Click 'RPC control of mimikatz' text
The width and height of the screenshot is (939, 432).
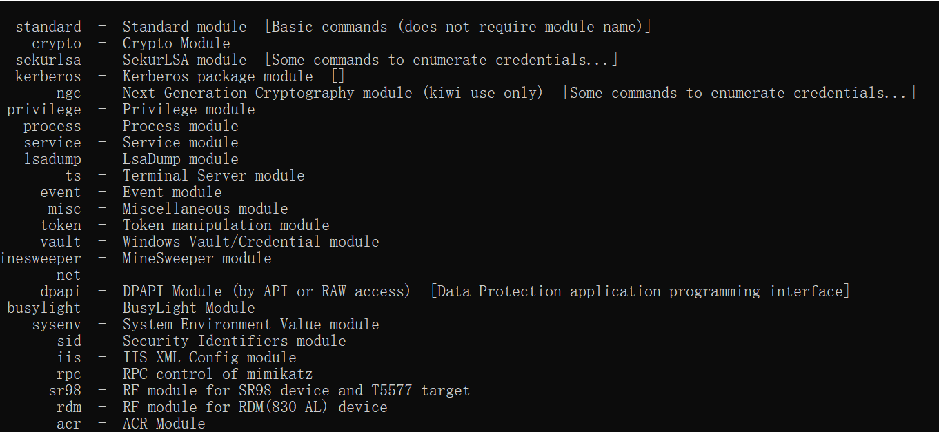(x=218, y=374)
